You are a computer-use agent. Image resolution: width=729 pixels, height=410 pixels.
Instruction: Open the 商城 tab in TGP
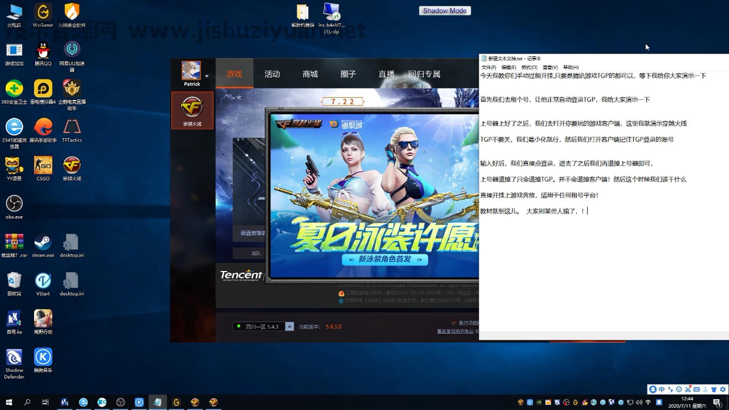tap(310, 74)
